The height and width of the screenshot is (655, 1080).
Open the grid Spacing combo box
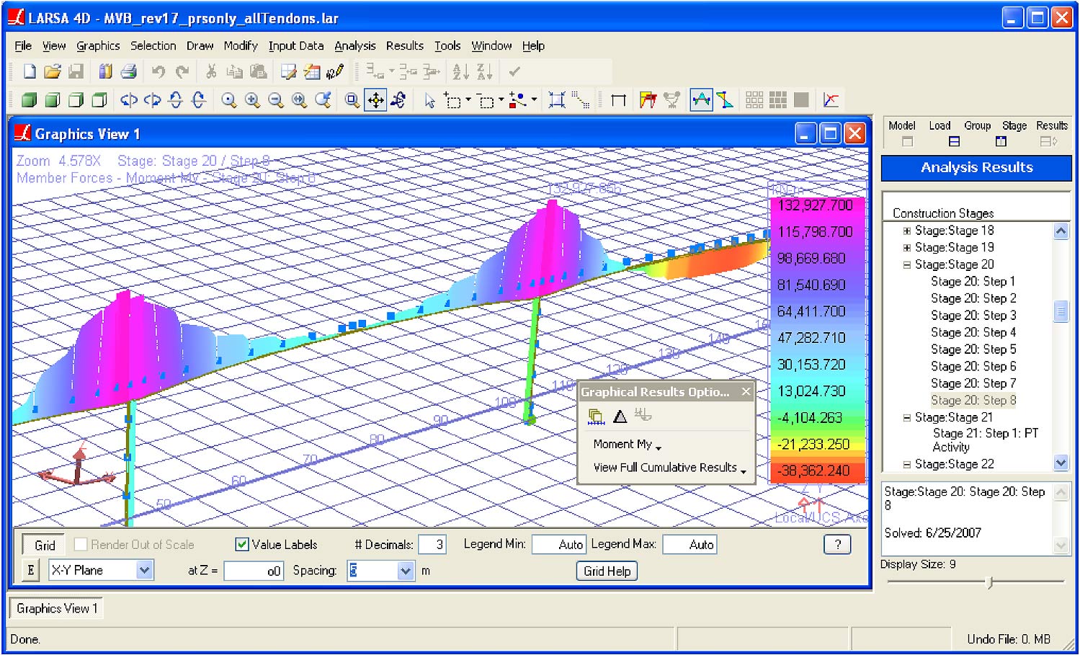click(x=406, y=571)
